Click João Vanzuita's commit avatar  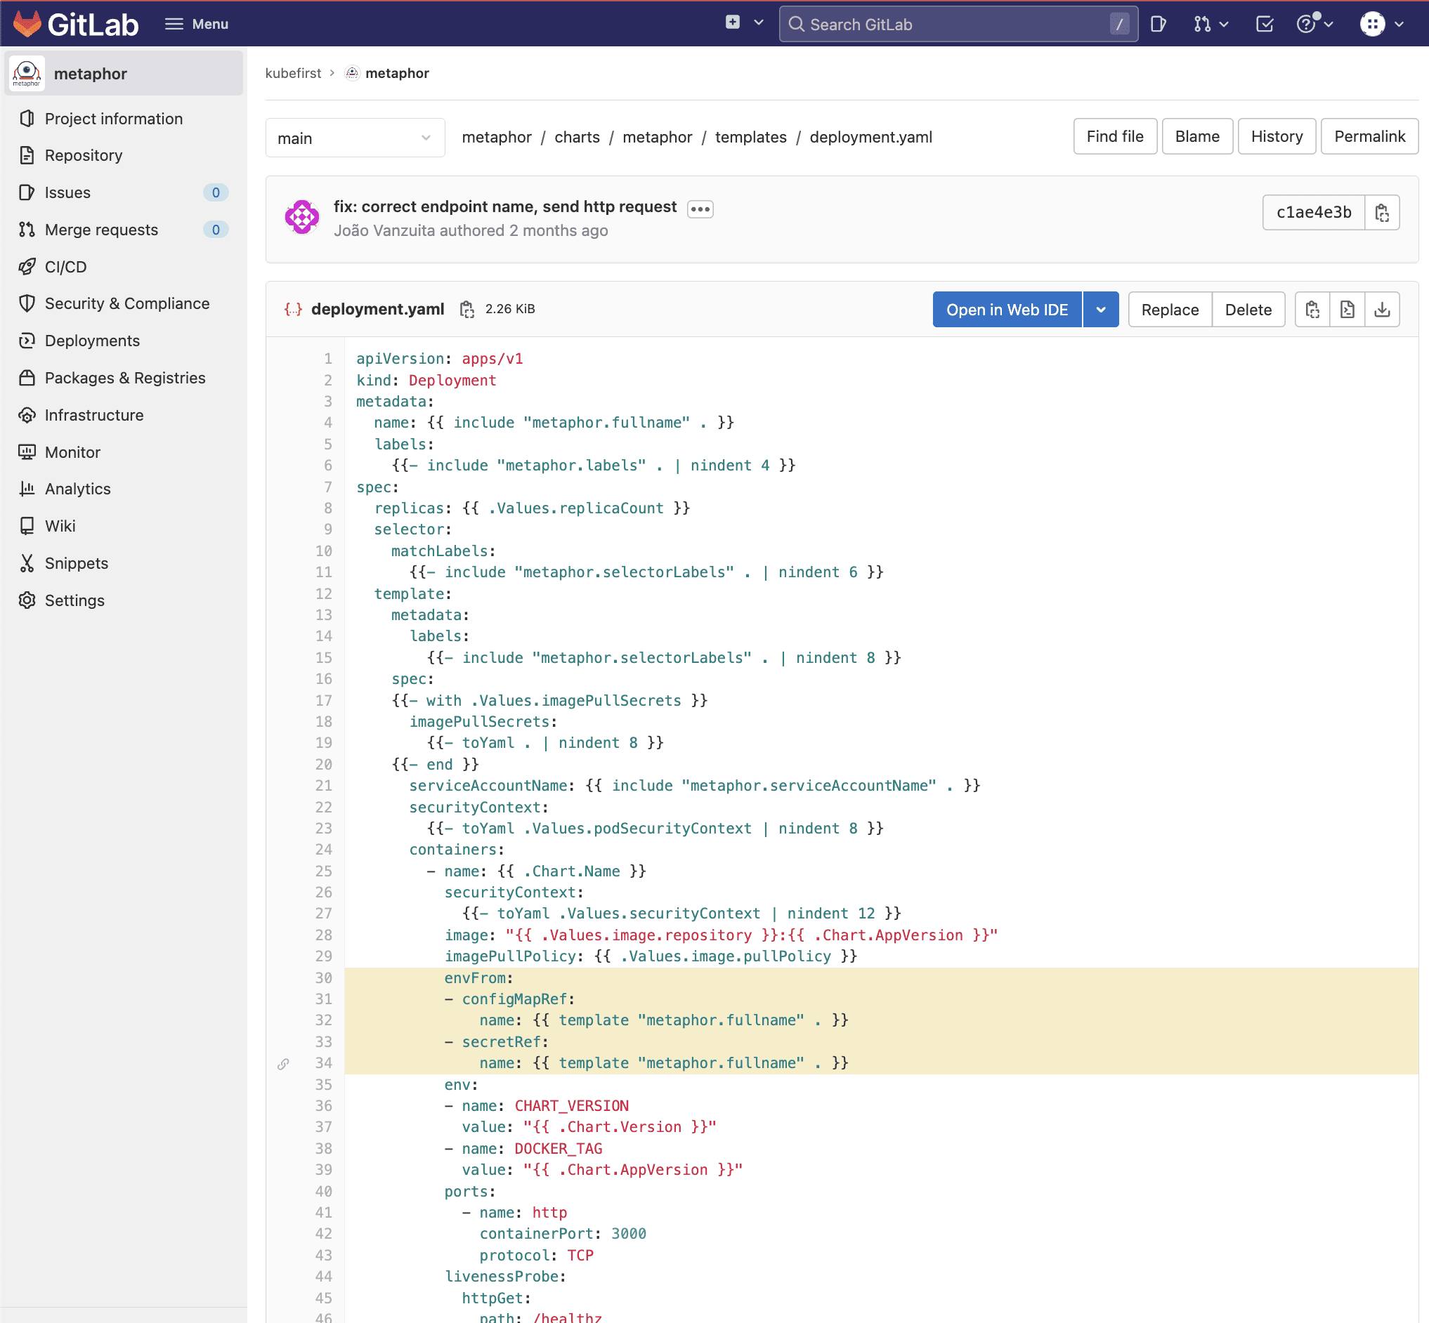(x=302, y=217)
